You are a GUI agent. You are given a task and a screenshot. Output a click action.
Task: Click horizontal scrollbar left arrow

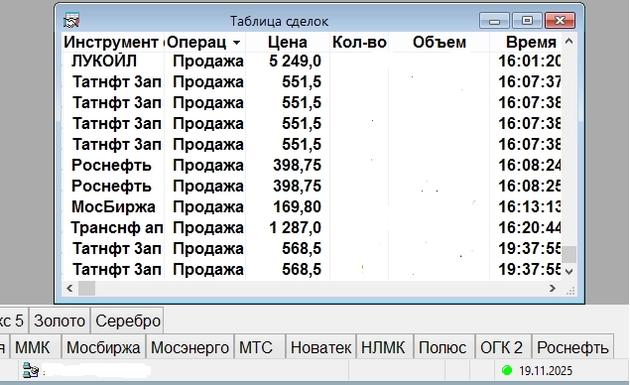[x=69, y=288]
